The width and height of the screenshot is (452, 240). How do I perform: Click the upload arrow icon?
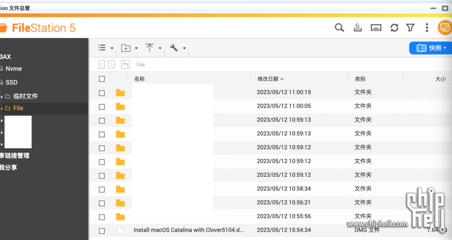coord(149,48)
